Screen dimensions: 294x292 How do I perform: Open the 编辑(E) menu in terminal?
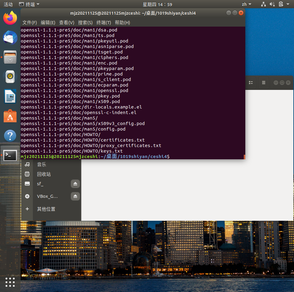click(48, 23)
